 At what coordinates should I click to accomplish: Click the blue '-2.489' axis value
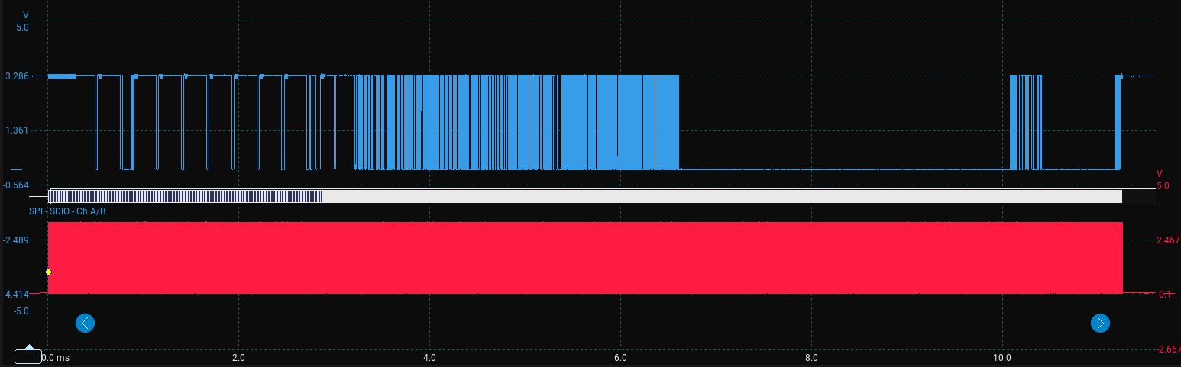tap(15, 240)
